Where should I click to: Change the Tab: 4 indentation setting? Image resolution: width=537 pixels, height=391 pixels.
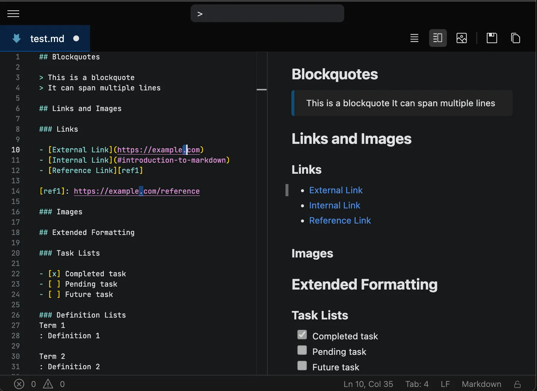[x=417, y=384]
